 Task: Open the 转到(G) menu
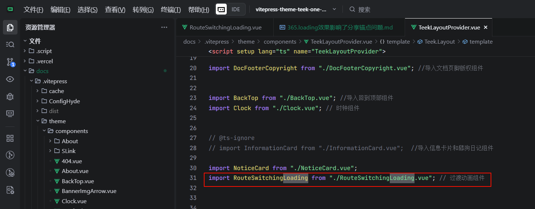coord(143,9)
